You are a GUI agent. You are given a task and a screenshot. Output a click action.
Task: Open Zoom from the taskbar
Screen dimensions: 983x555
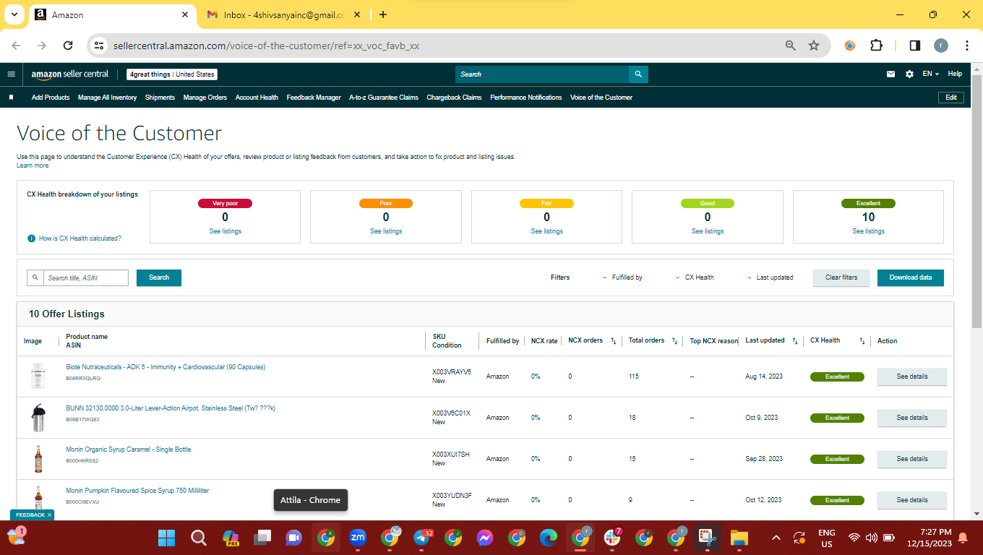pyautogui.click(x=358, y=537)
